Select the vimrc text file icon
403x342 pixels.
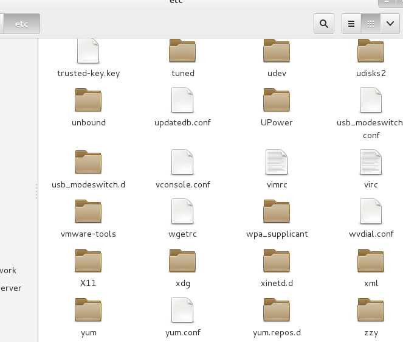coord(277,162)
